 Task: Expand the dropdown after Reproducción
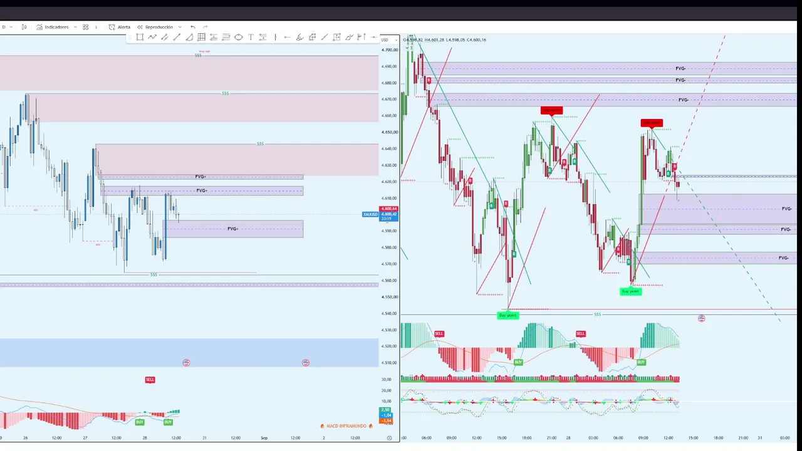point(180,27)
